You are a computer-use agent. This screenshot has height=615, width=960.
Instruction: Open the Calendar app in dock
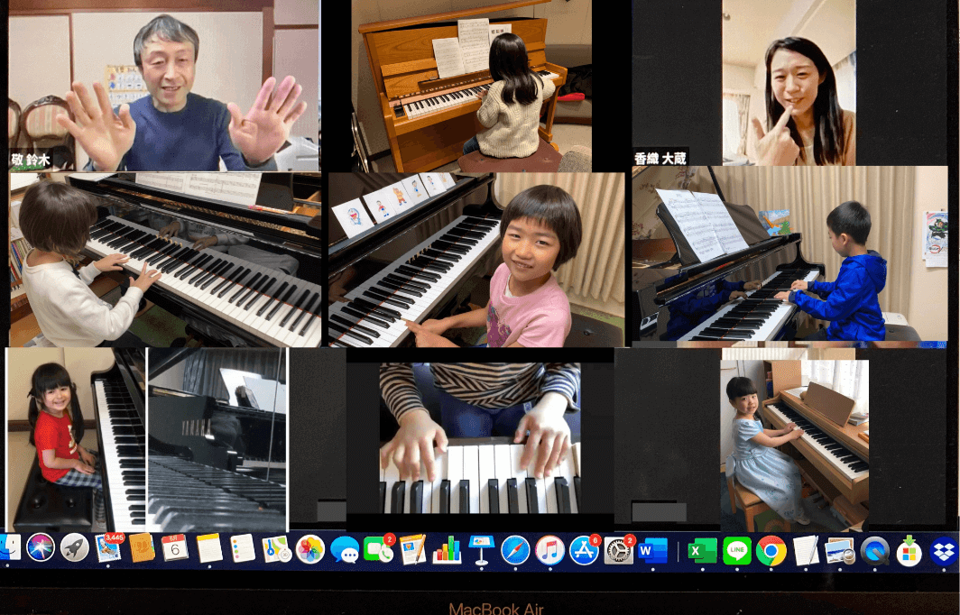click(x=175, y=547)
